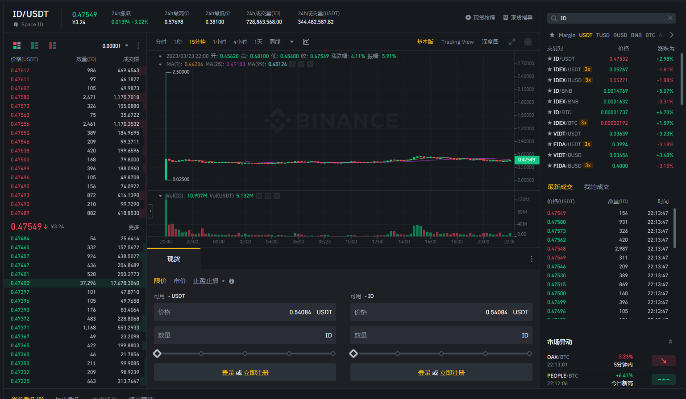The height and width of the screenshot is (399, 686).
Task: Favorite the IDEX/USDT pair star
Action: pyautogui.click(x=550, y=70)
